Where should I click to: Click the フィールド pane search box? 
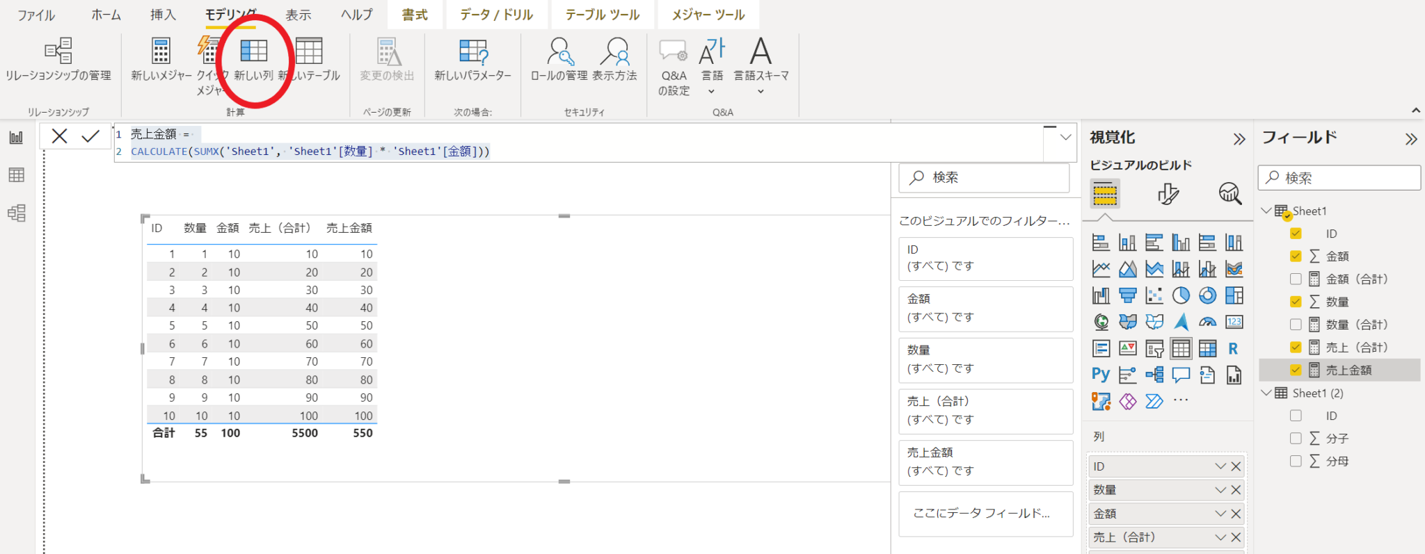tap(1339, 178)
